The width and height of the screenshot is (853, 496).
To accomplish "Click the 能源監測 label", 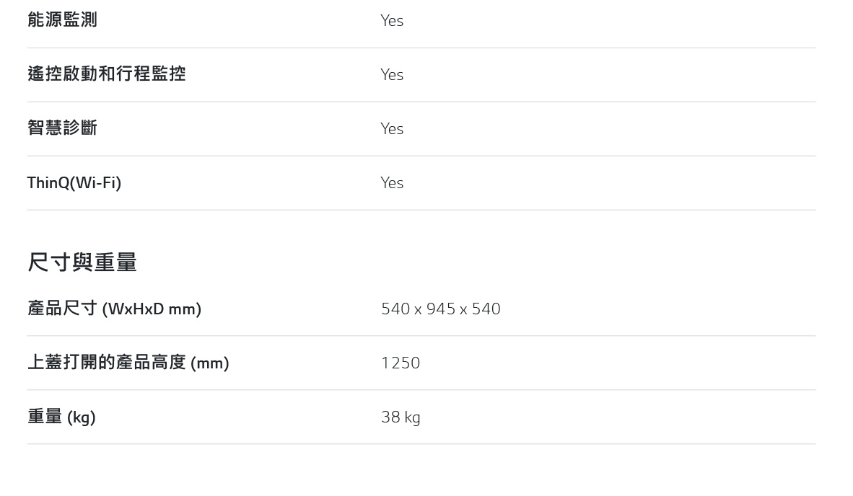I will point(62,19).
